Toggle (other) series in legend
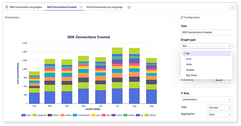241x126 pixels. click(150, 115)
